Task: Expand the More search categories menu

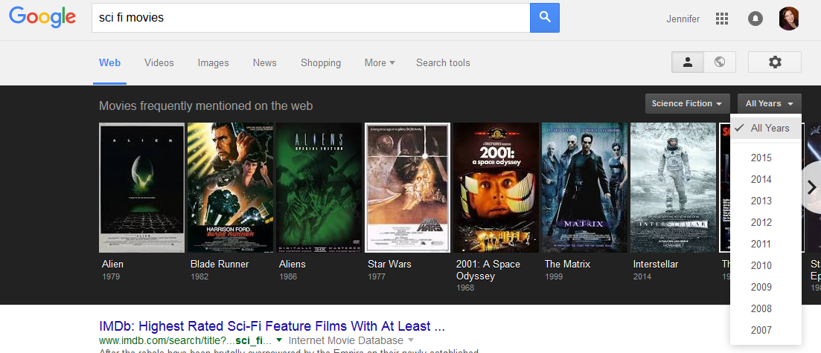Action: [380, 63]
